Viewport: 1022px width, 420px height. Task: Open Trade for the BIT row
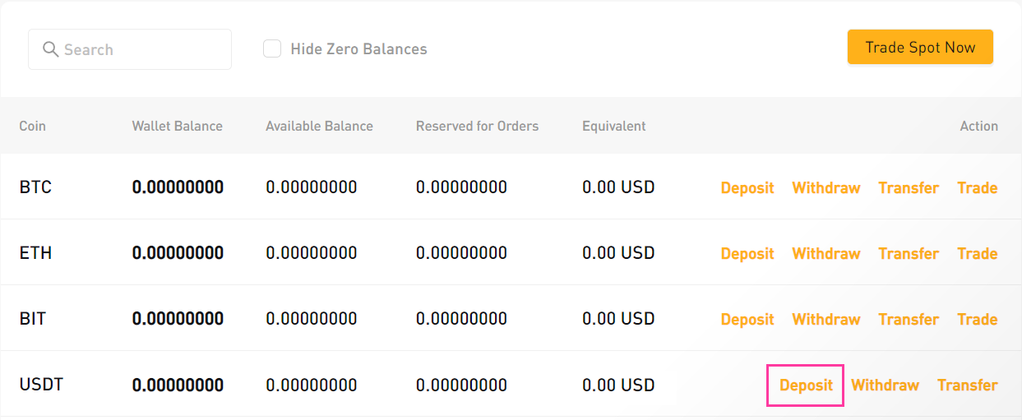click(x=977, y=320)
